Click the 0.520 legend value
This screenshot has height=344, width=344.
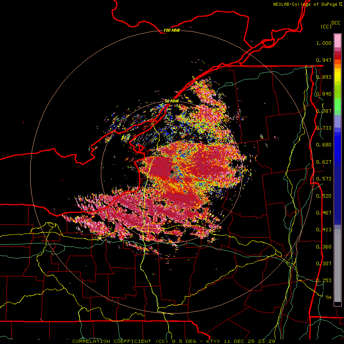(x=324, y=196)
